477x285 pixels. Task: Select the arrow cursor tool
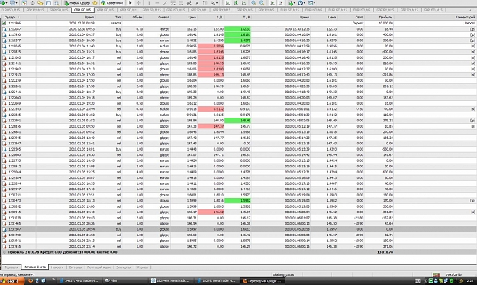tap(131, 3)
